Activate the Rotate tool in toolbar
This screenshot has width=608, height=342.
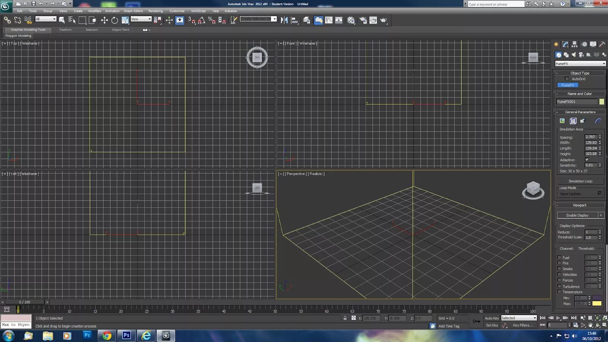tap(114, 20)
